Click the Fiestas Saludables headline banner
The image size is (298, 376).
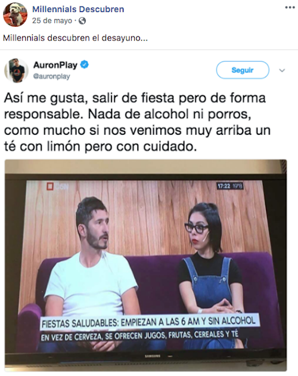pos(150,322)
